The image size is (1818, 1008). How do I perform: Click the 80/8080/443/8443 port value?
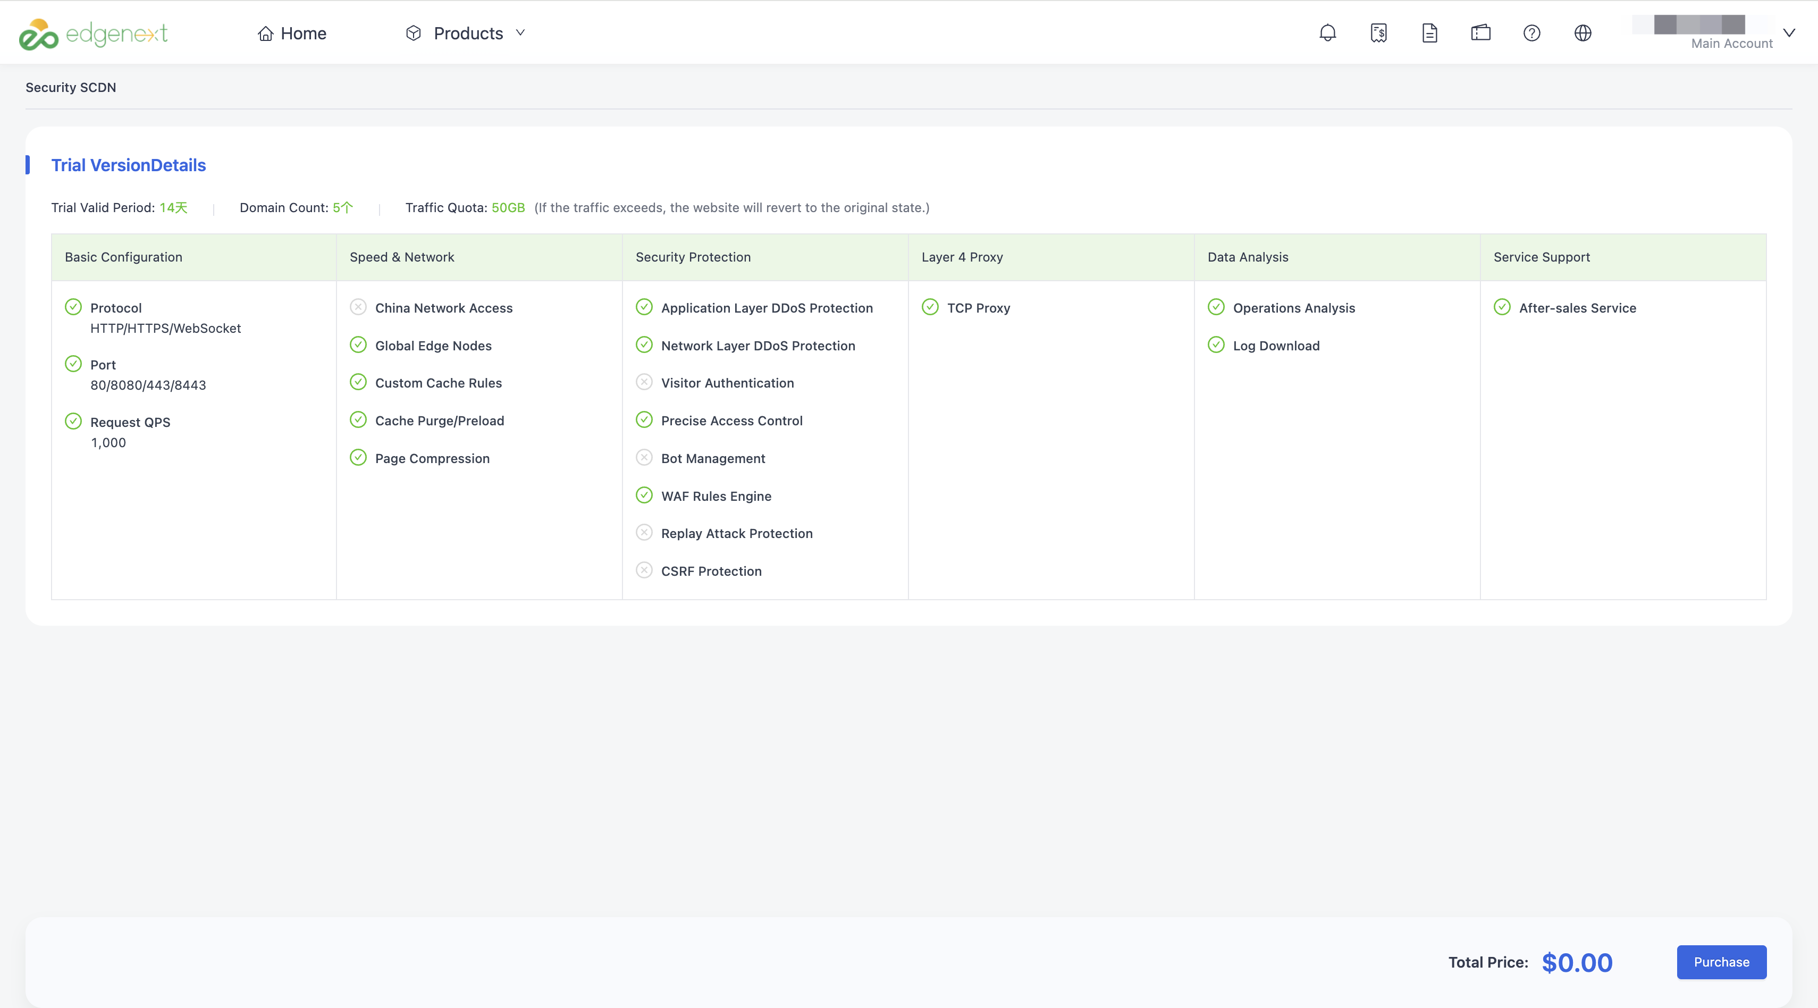pos(148,385)
